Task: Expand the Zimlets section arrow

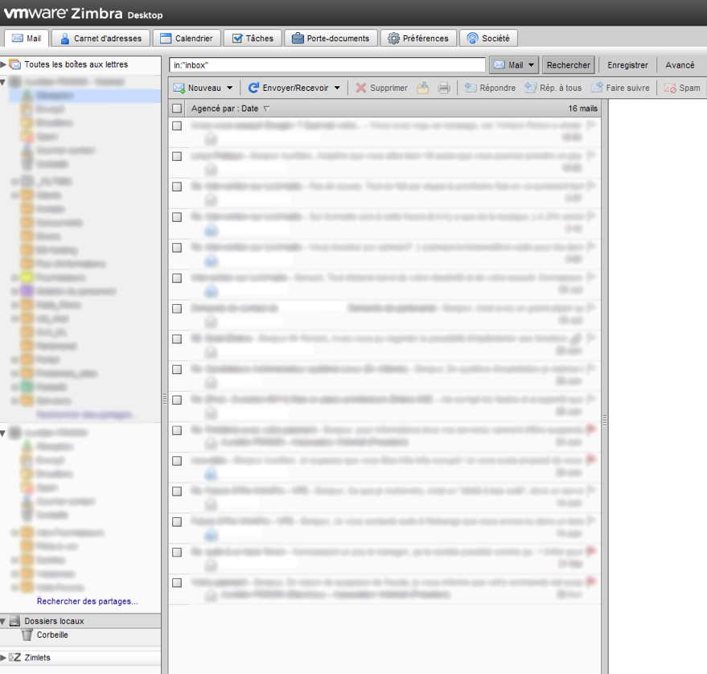Action: 3,658
